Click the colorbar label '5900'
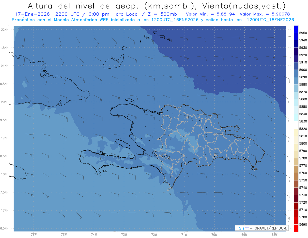The height and width of the screenshot is (238, 308). pyautogui.click(x=303, y=70)
